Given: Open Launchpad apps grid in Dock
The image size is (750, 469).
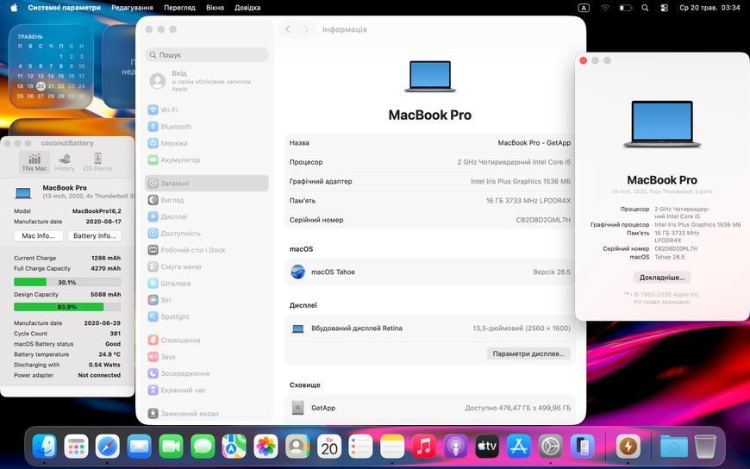Looking at the screenshot, I should [76, 447].
